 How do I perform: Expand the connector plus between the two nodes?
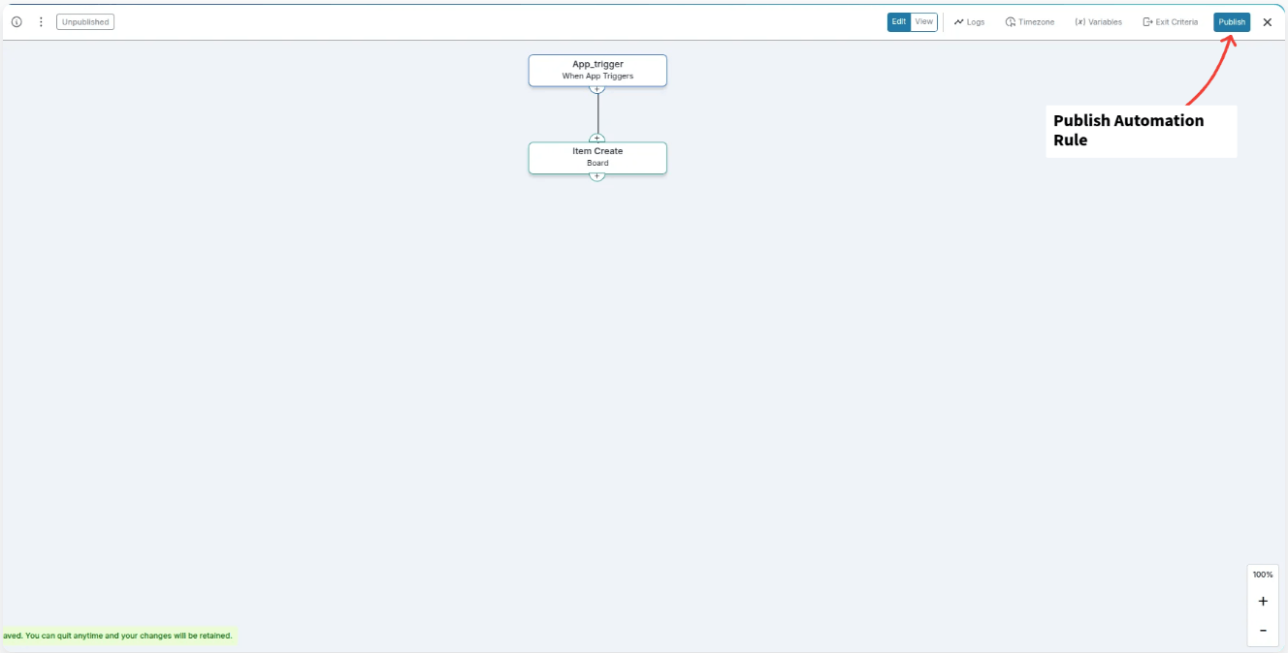597,137
